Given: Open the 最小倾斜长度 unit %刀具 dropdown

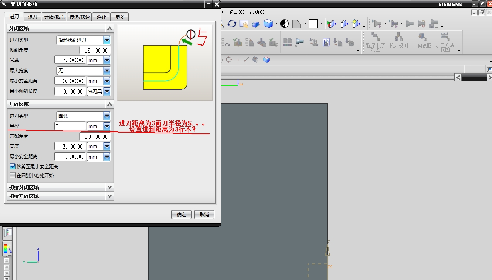Looking at the screenshot, I should (98, 91).
